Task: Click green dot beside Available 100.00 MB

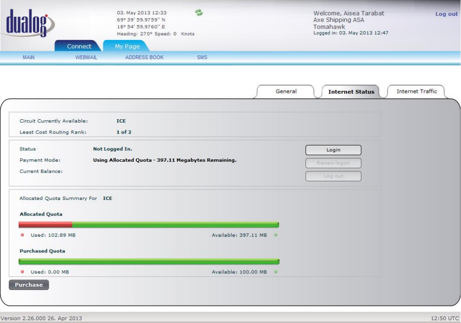Action: click(x=276, y=272)
